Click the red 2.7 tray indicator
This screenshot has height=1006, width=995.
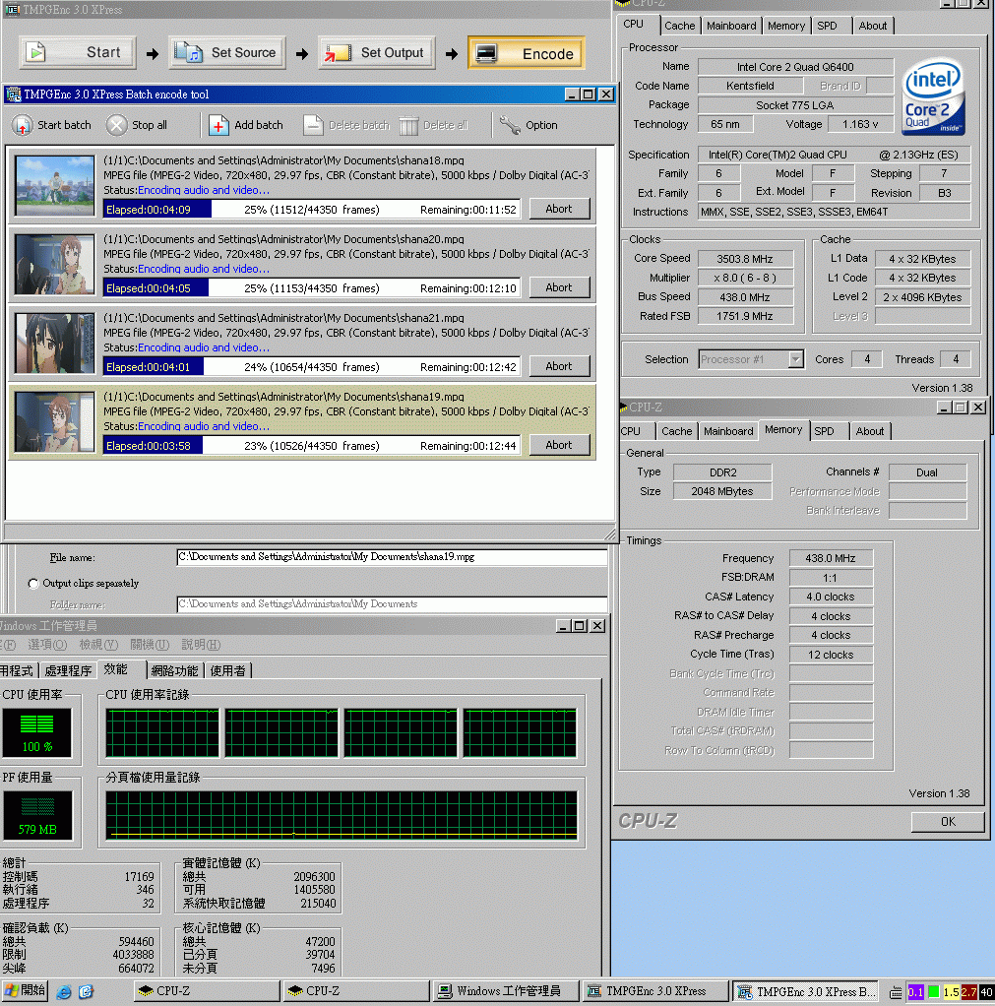(x=968, y=992)
